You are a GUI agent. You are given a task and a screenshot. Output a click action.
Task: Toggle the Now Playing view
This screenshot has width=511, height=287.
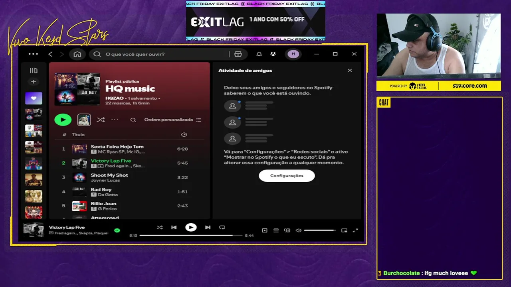point(265,230)
